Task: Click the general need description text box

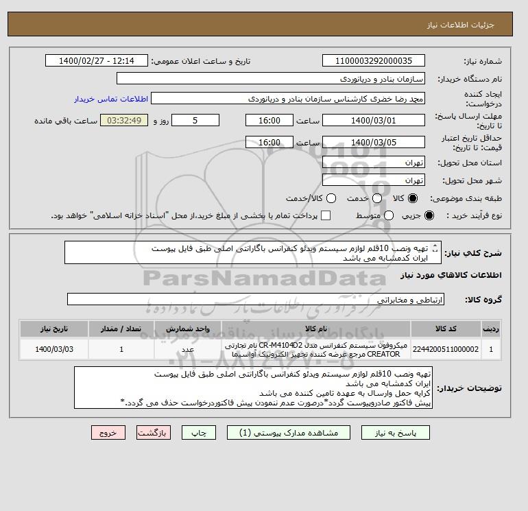Action: (x=252, y=252)
